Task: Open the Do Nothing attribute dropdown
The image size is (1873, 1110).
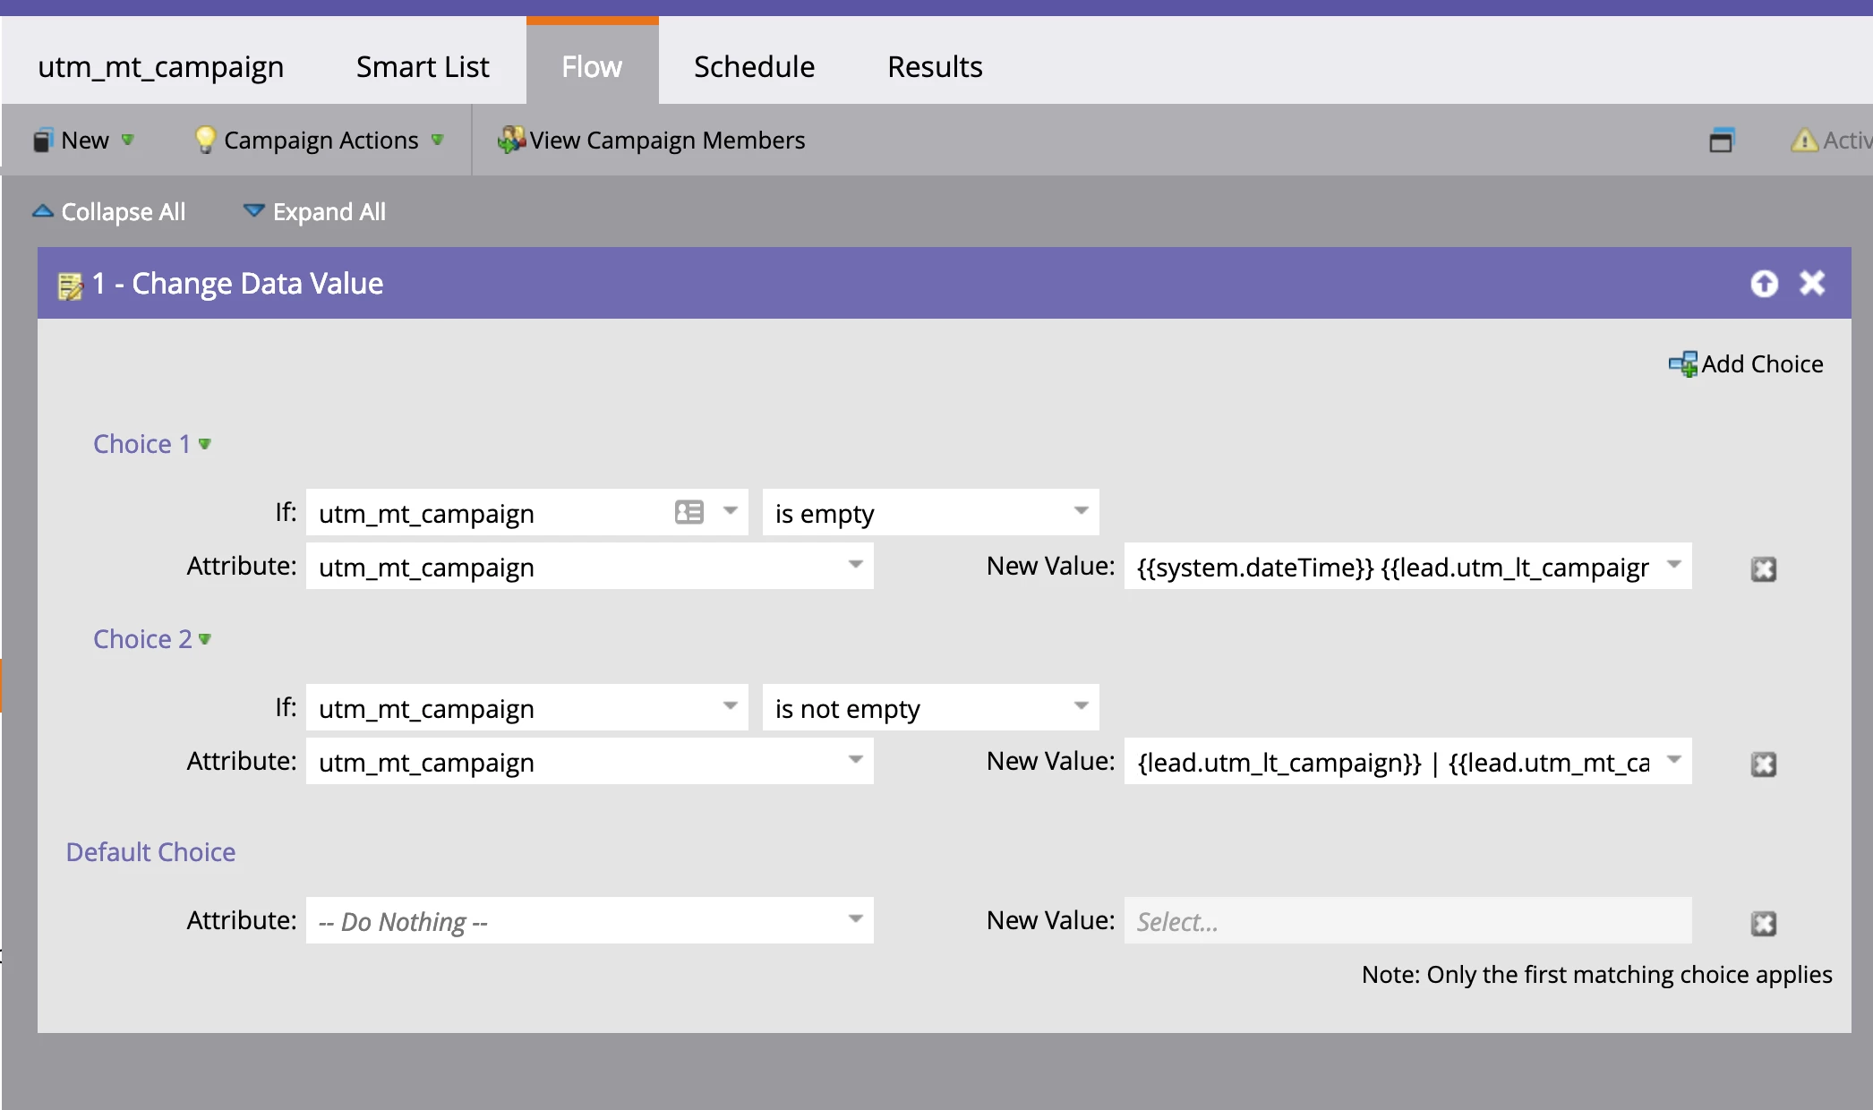Action: click(x=855, y=919)
